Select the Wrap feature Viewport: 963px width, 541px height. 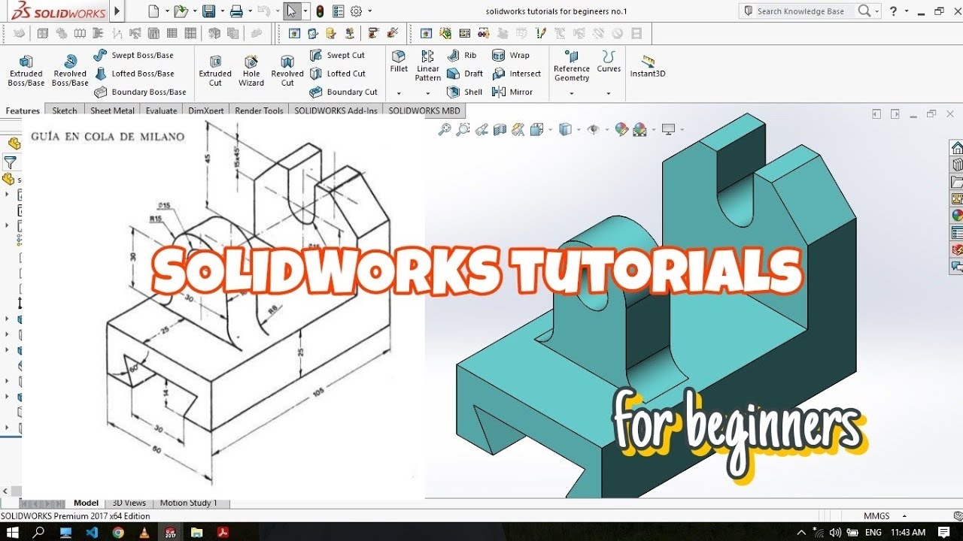click(x=511, y=55)
